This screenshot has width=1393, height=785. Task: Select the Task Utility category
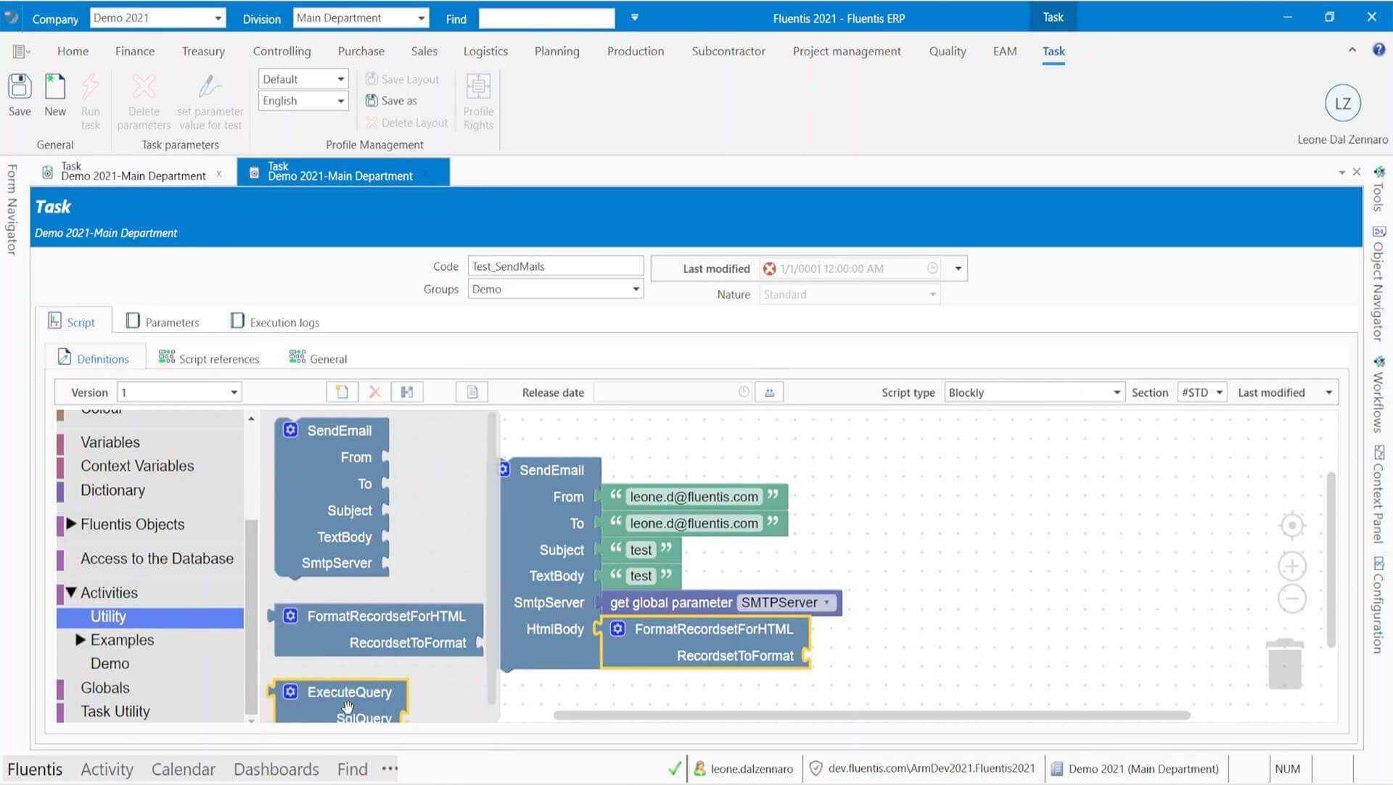[115, 711]
